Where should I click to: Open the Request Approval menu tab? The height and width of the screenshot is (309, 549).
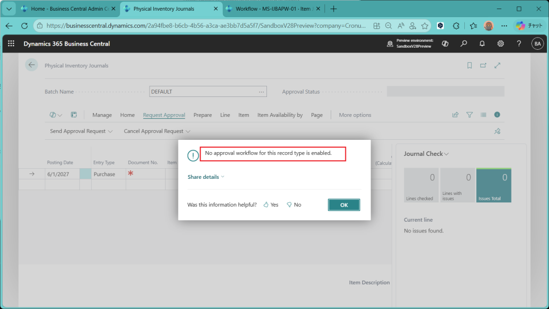coord(164,115)
